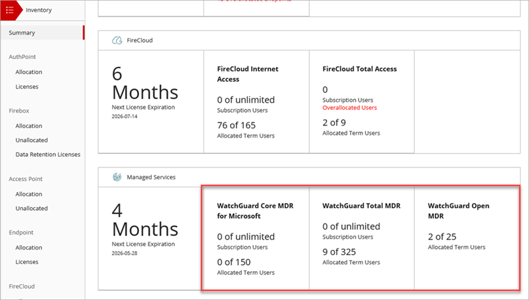The image size is (529, 300).
Task: Open Licenses under AuthPoint
Action: tap(27, 86)
